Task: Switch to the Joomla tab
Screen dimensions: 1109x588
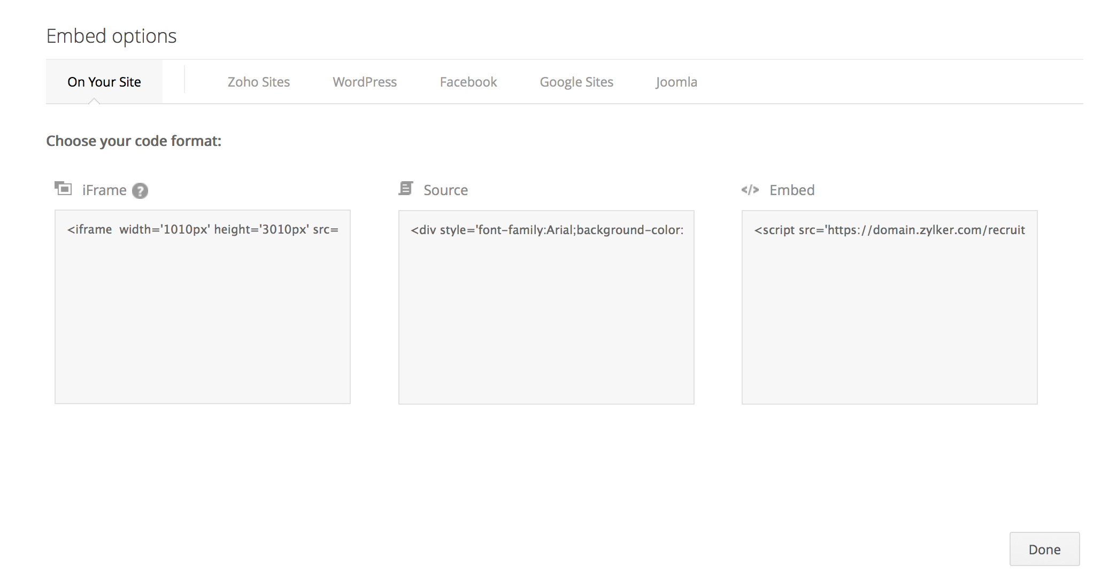Action: (676, 82)
